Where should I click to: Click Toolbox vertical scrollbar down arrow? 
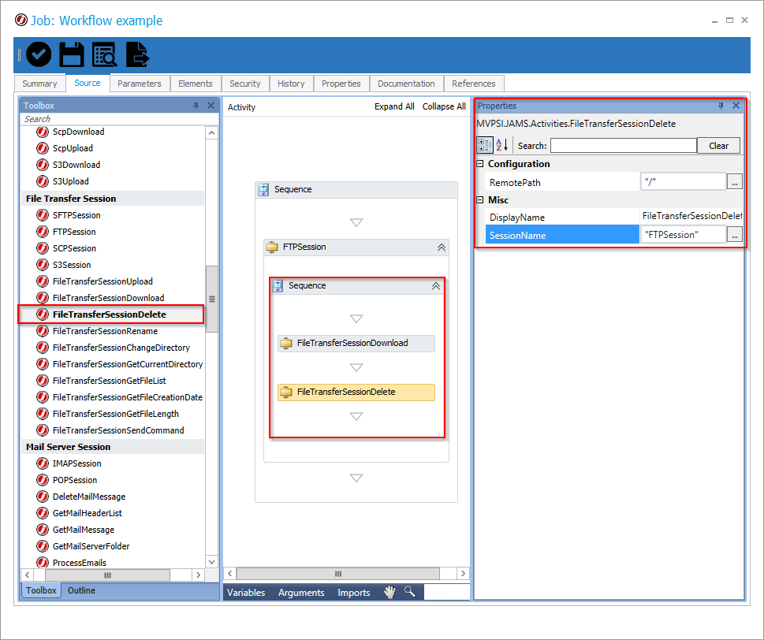[211, 562]
